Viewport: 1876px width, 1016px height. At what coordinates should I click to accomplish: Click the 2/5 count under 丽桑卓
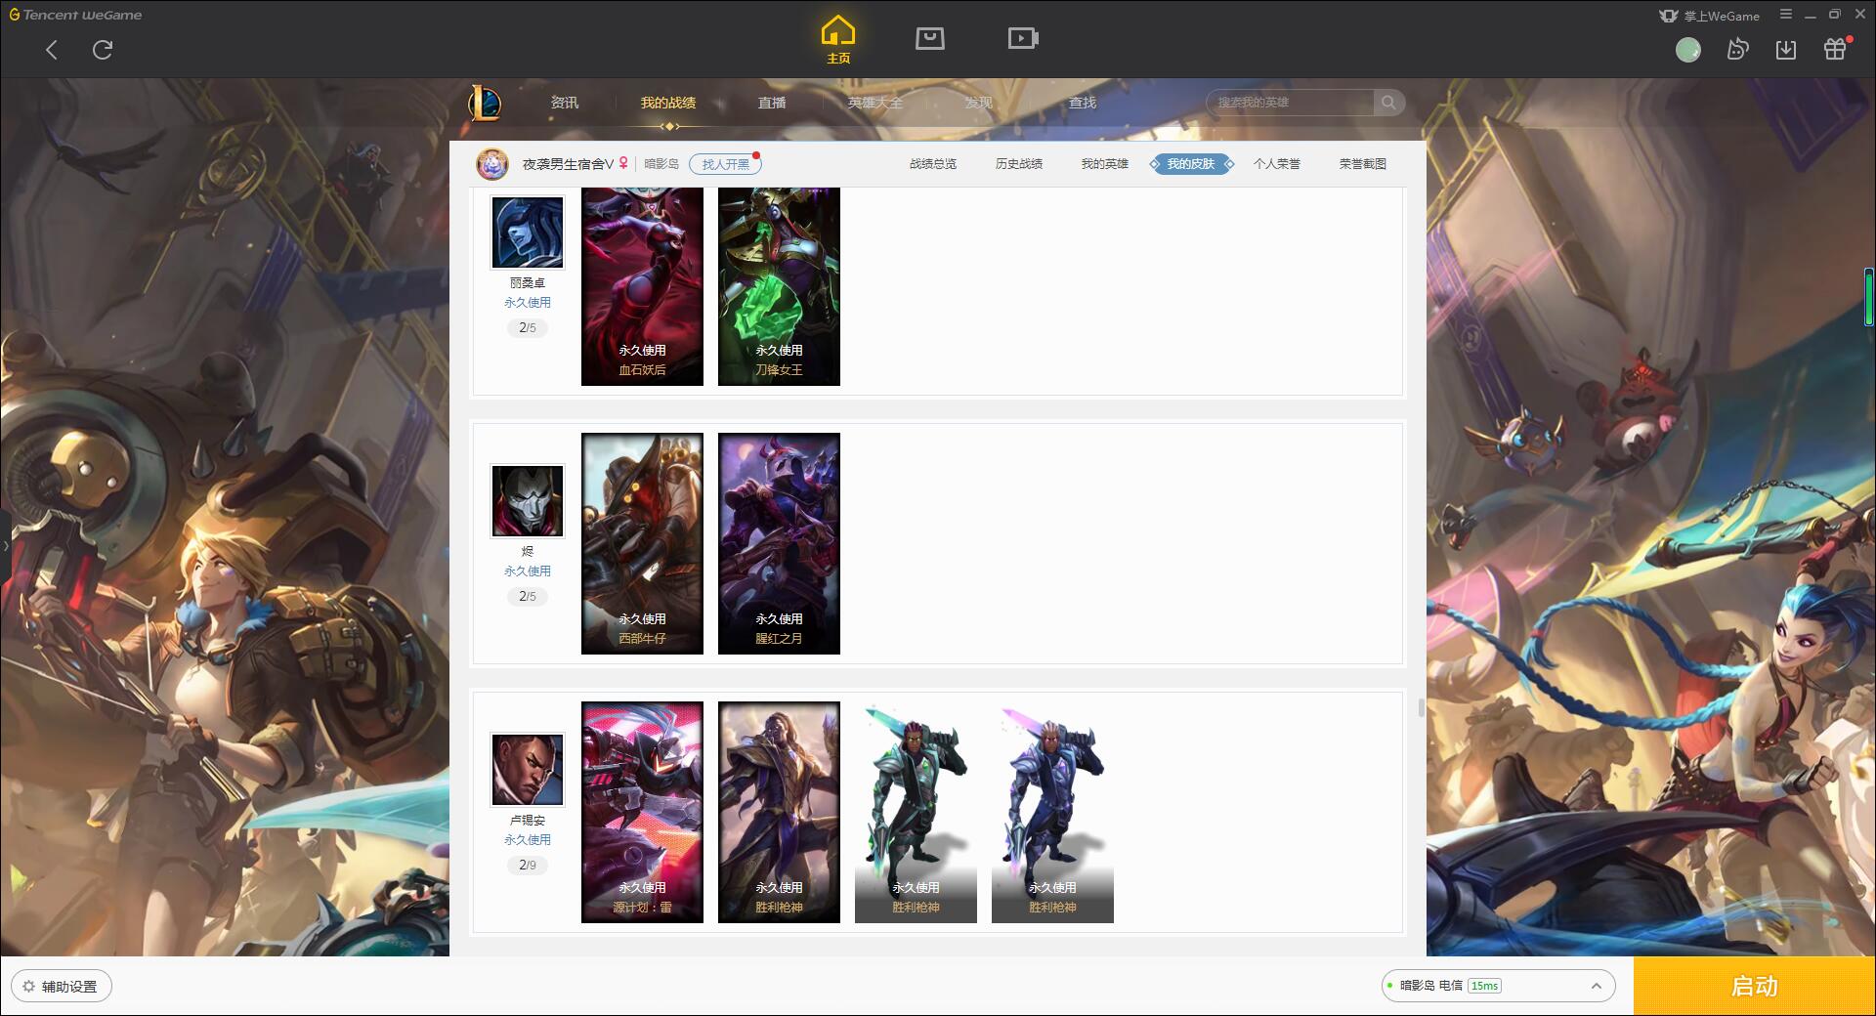528,328
